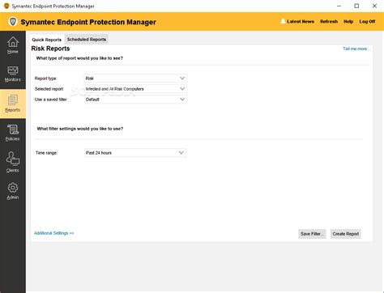Click the Risk Reports heading
The height and width of the screenshot is (293, 384).
(x=50, y=49)
